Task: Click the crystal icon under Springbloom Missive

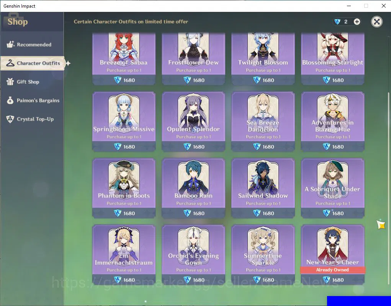Action: click(118, 146)
